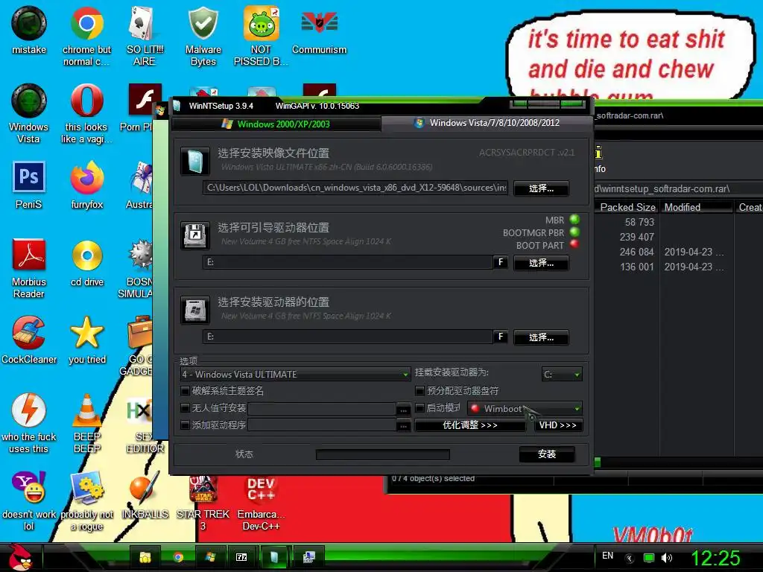
Task: Check the 预分配驱动器盘符 checkbox
Action: [x=420, y=390]
